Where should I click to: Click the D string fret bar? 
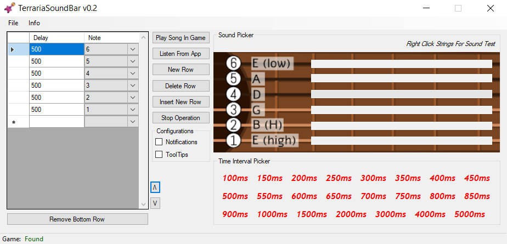(x=402, y=94)
